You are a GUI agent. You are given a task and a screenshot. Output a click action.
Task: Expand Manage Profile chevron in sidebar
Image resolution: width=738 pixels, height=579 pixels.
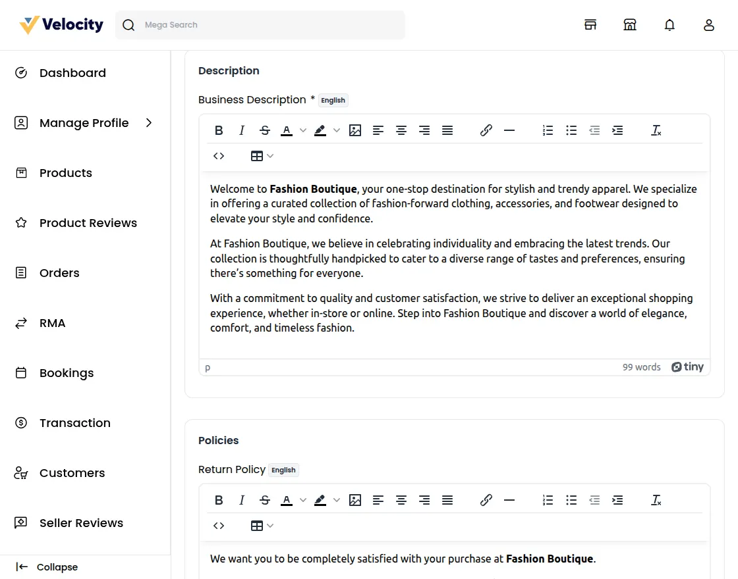149,122
